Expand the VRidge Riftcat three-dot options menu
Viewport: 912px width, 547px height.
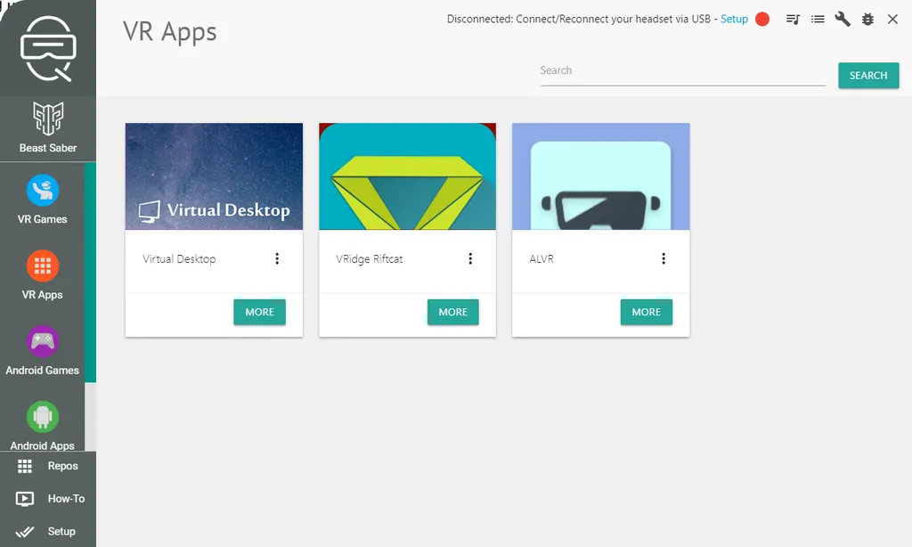click(470, 258)
